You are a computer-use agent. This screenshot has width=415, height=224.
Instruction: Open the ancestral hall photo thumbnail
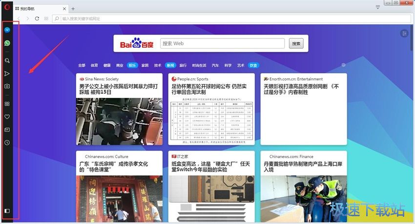click(x=119, y=199)
